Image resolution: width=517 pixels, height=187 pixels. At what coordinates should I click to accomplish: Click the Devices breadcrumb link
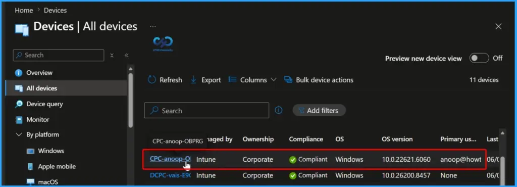[56, 10]
